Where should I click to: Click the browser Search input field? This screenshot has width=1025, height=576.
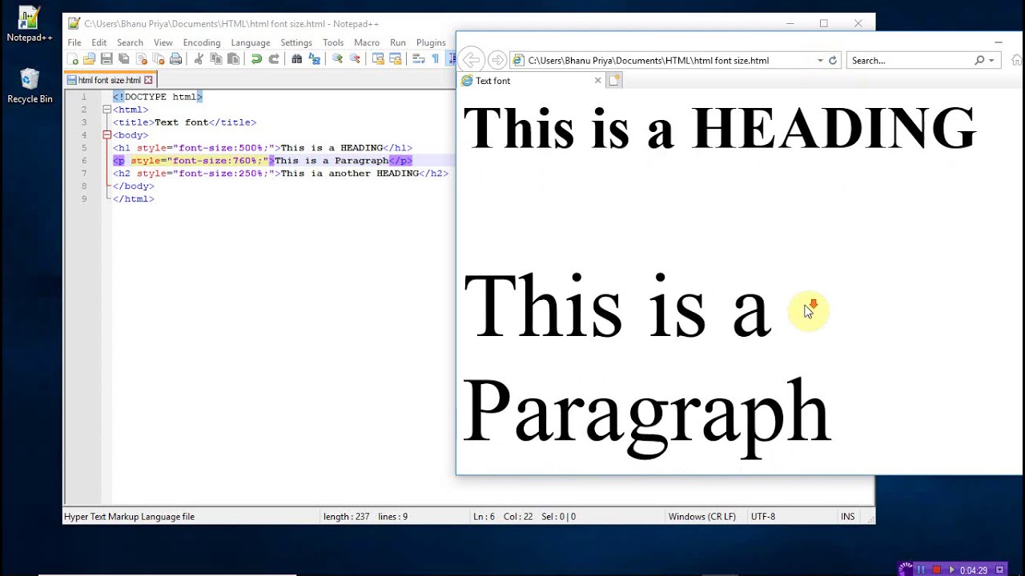910,60
